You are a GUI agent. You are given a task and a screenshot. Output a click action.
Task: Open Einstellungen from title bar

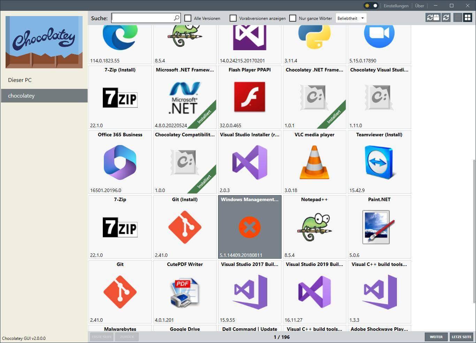pos(396,6)
